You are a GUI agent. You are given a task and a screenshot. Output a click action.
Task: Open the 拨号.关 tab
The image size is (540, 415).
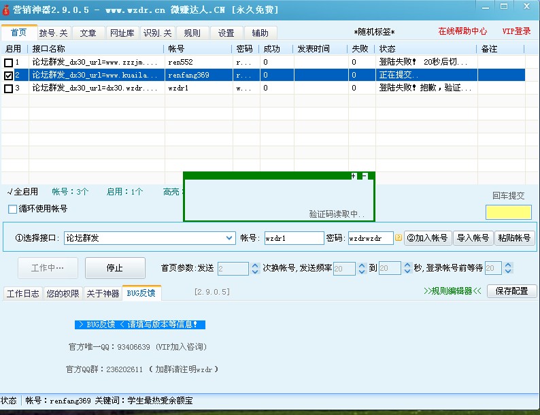(54, 33)
